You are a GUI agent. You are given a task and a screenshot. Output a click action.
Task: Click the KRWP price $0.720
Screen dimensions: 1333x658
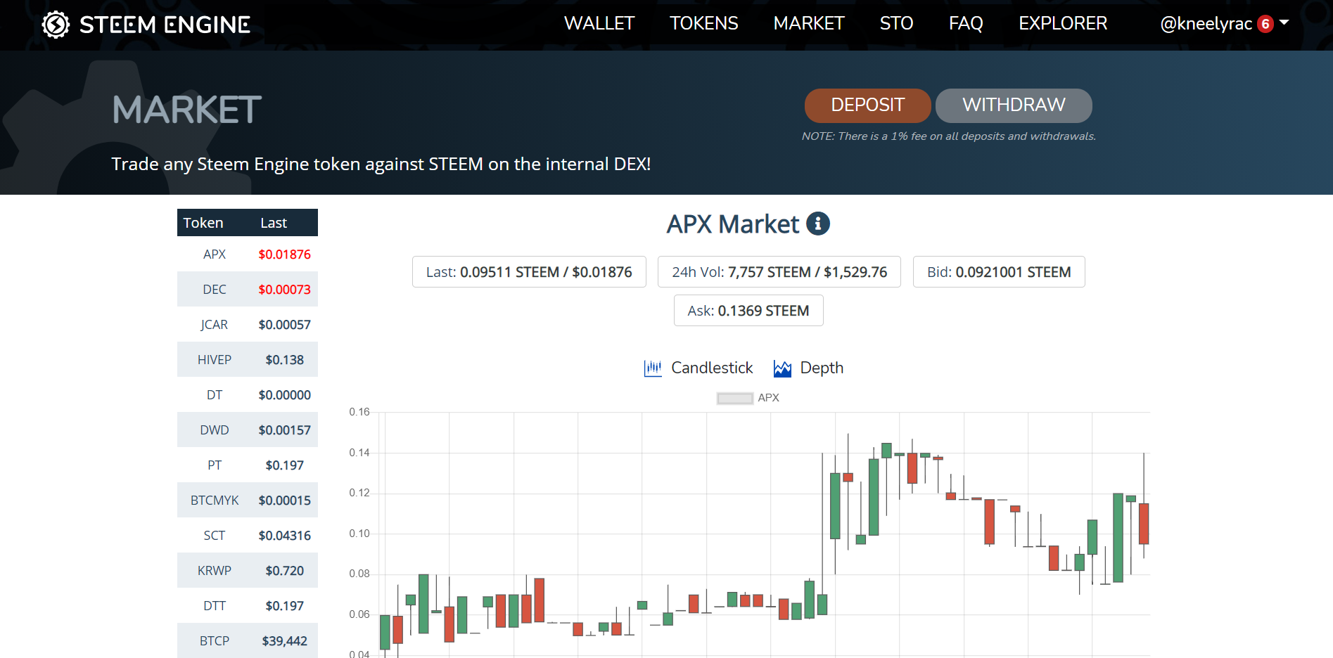284,571
